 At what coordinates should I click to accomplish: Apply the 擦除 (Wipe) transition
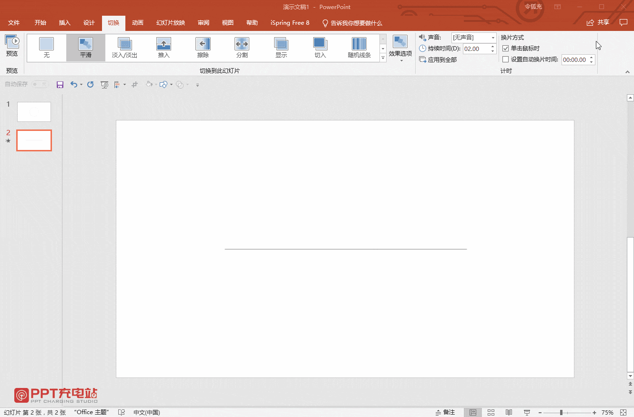(203, 48)
